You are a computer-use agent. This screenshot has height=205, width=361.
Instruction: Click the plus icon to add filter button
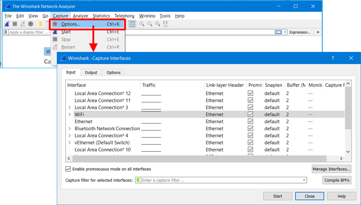[x=318, y=32]
